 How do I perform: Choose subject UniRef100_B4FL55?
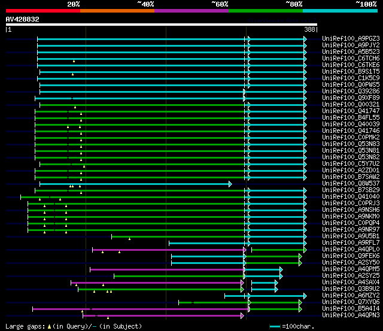(351, 118)
